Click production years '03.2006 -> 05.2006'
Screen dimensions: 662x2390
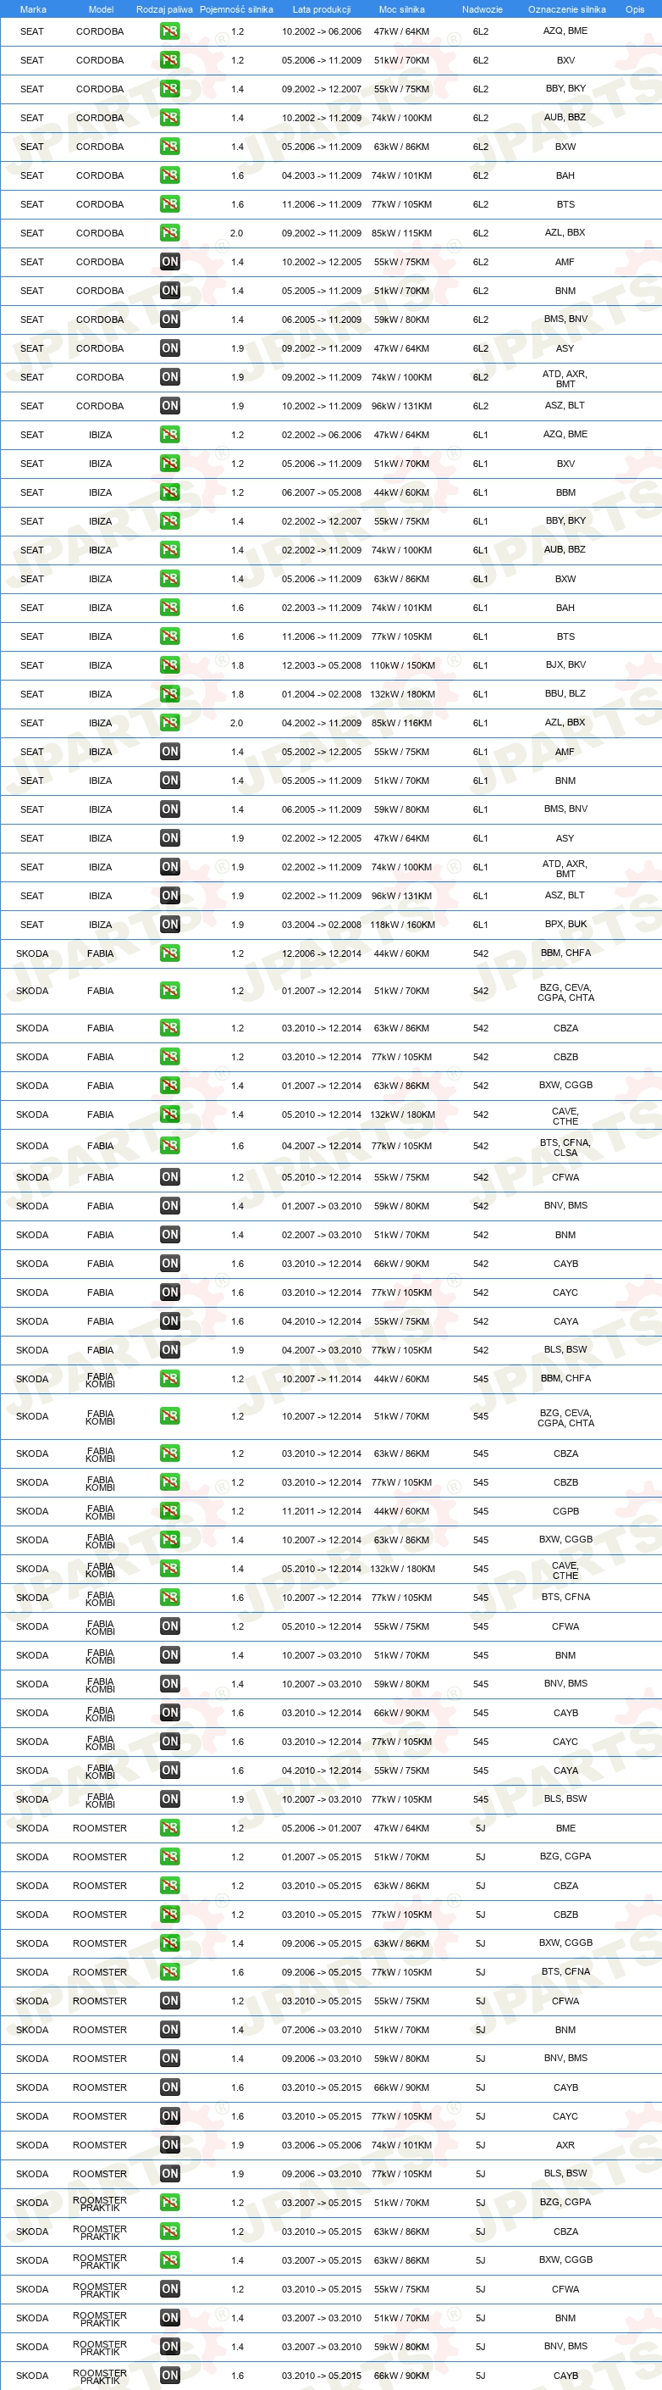[x=322, y=2145]
